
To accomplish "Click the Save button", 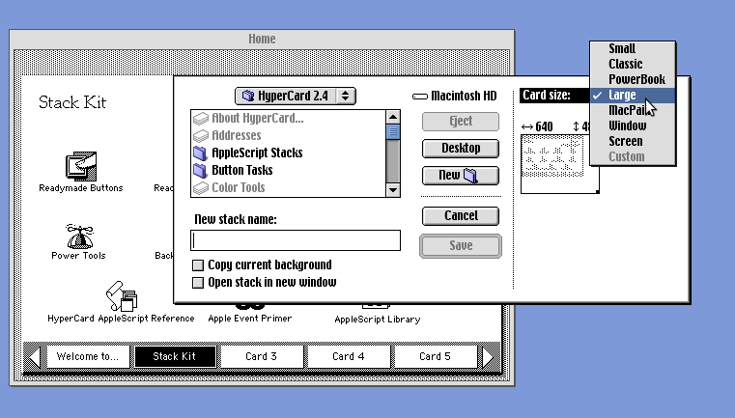I will [x=461, y=246].
